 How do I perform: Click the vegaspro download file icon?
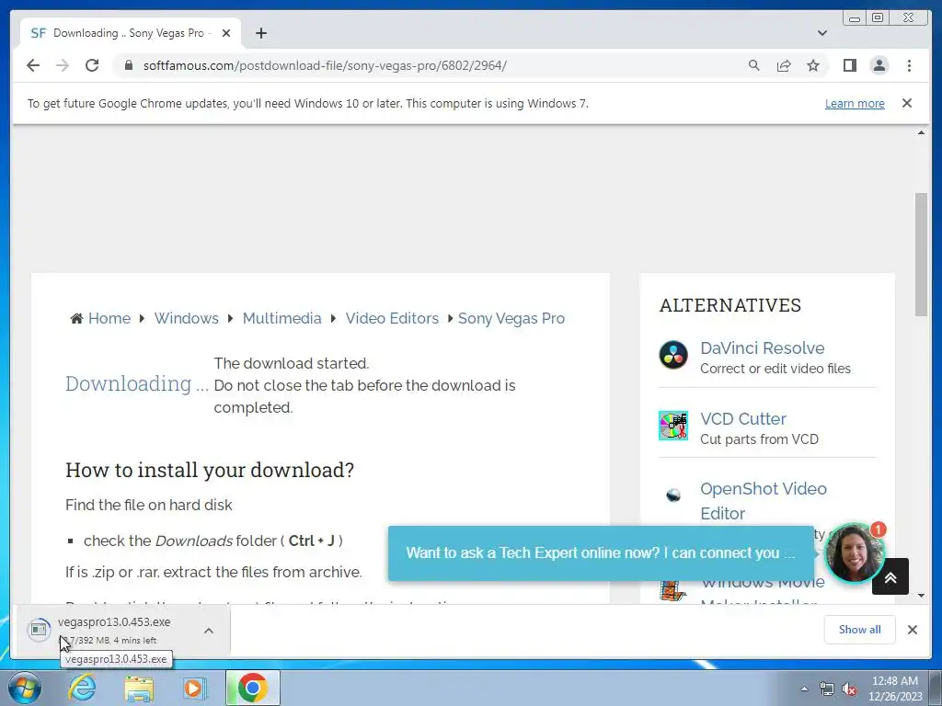[x=39, y=630]
